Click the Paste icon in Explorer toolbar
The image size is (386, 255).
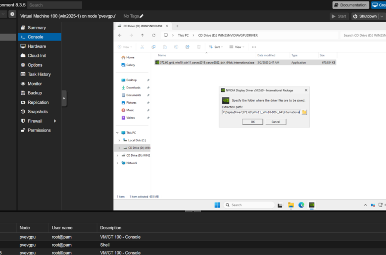point(165,47)
